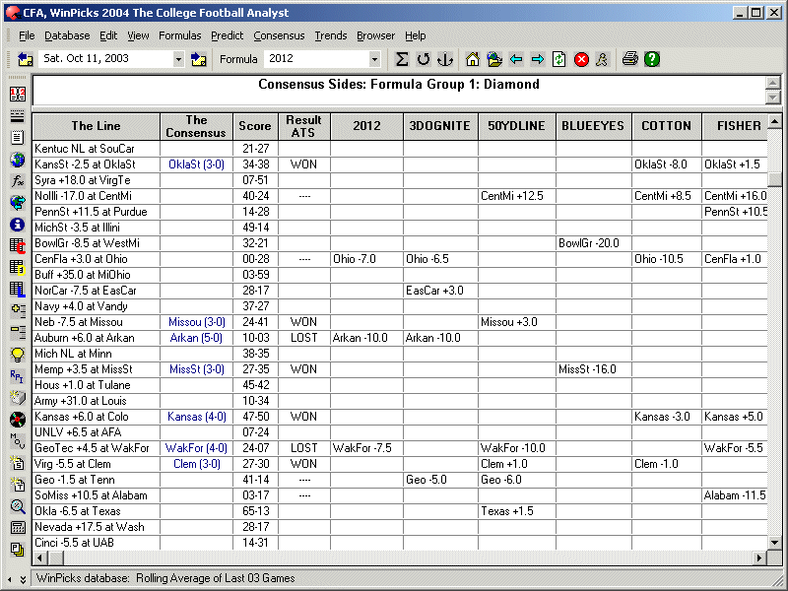Viewport: 788px width, 591px height.
Task: Click the blue information sidebar icon
Action: pos(18,225)
